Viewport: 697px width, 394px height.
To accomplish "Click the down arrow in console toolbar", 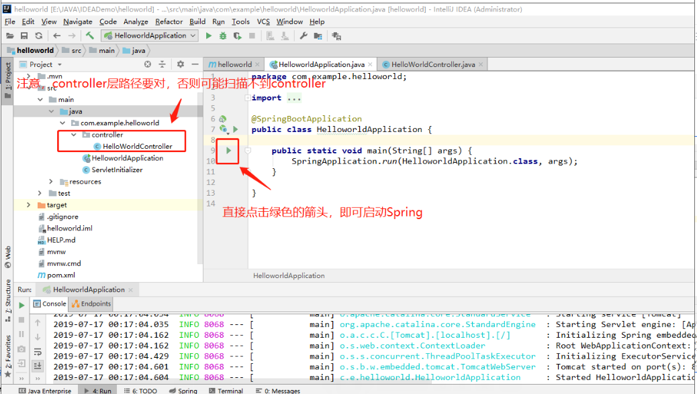I will (x=38, y=337).
